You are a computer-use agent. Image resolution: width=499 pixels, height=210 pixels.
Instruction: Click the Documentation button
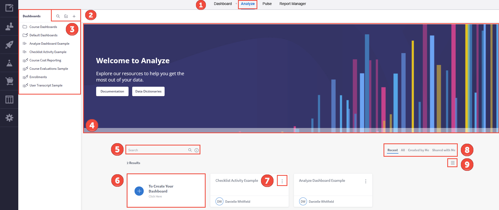coord(112,91)
